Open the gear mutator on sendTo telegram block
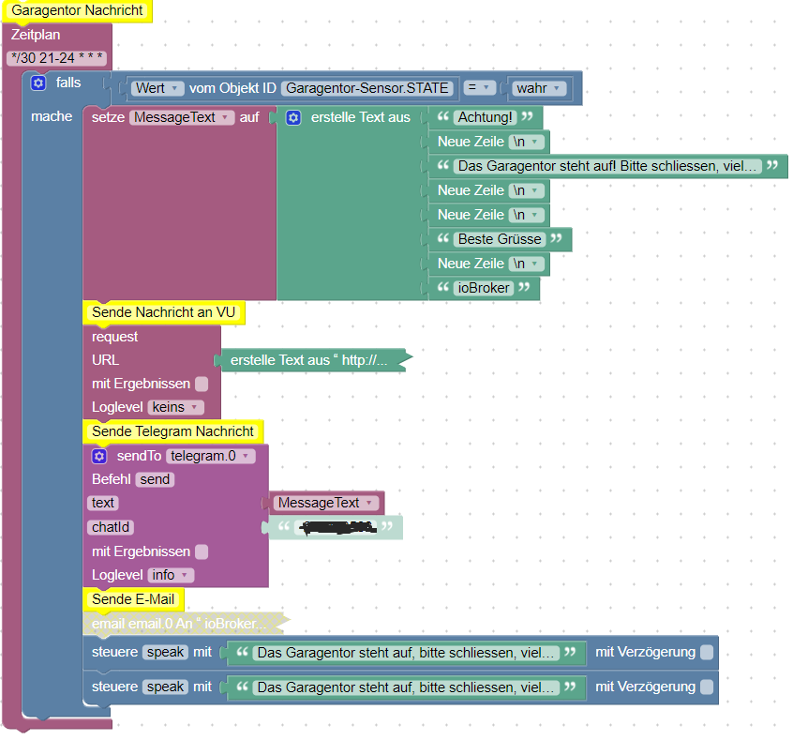The image size is (793, 740). tap(99, 457)
